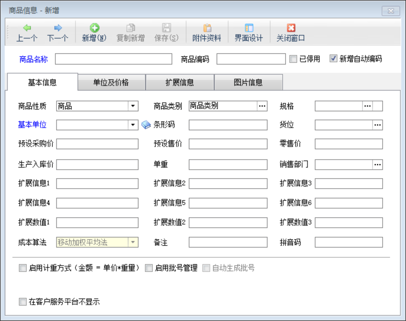Click the green previous record arrow (上一个)
The image size is (406, 321).
pyautogui.click(x=27, y=28)
